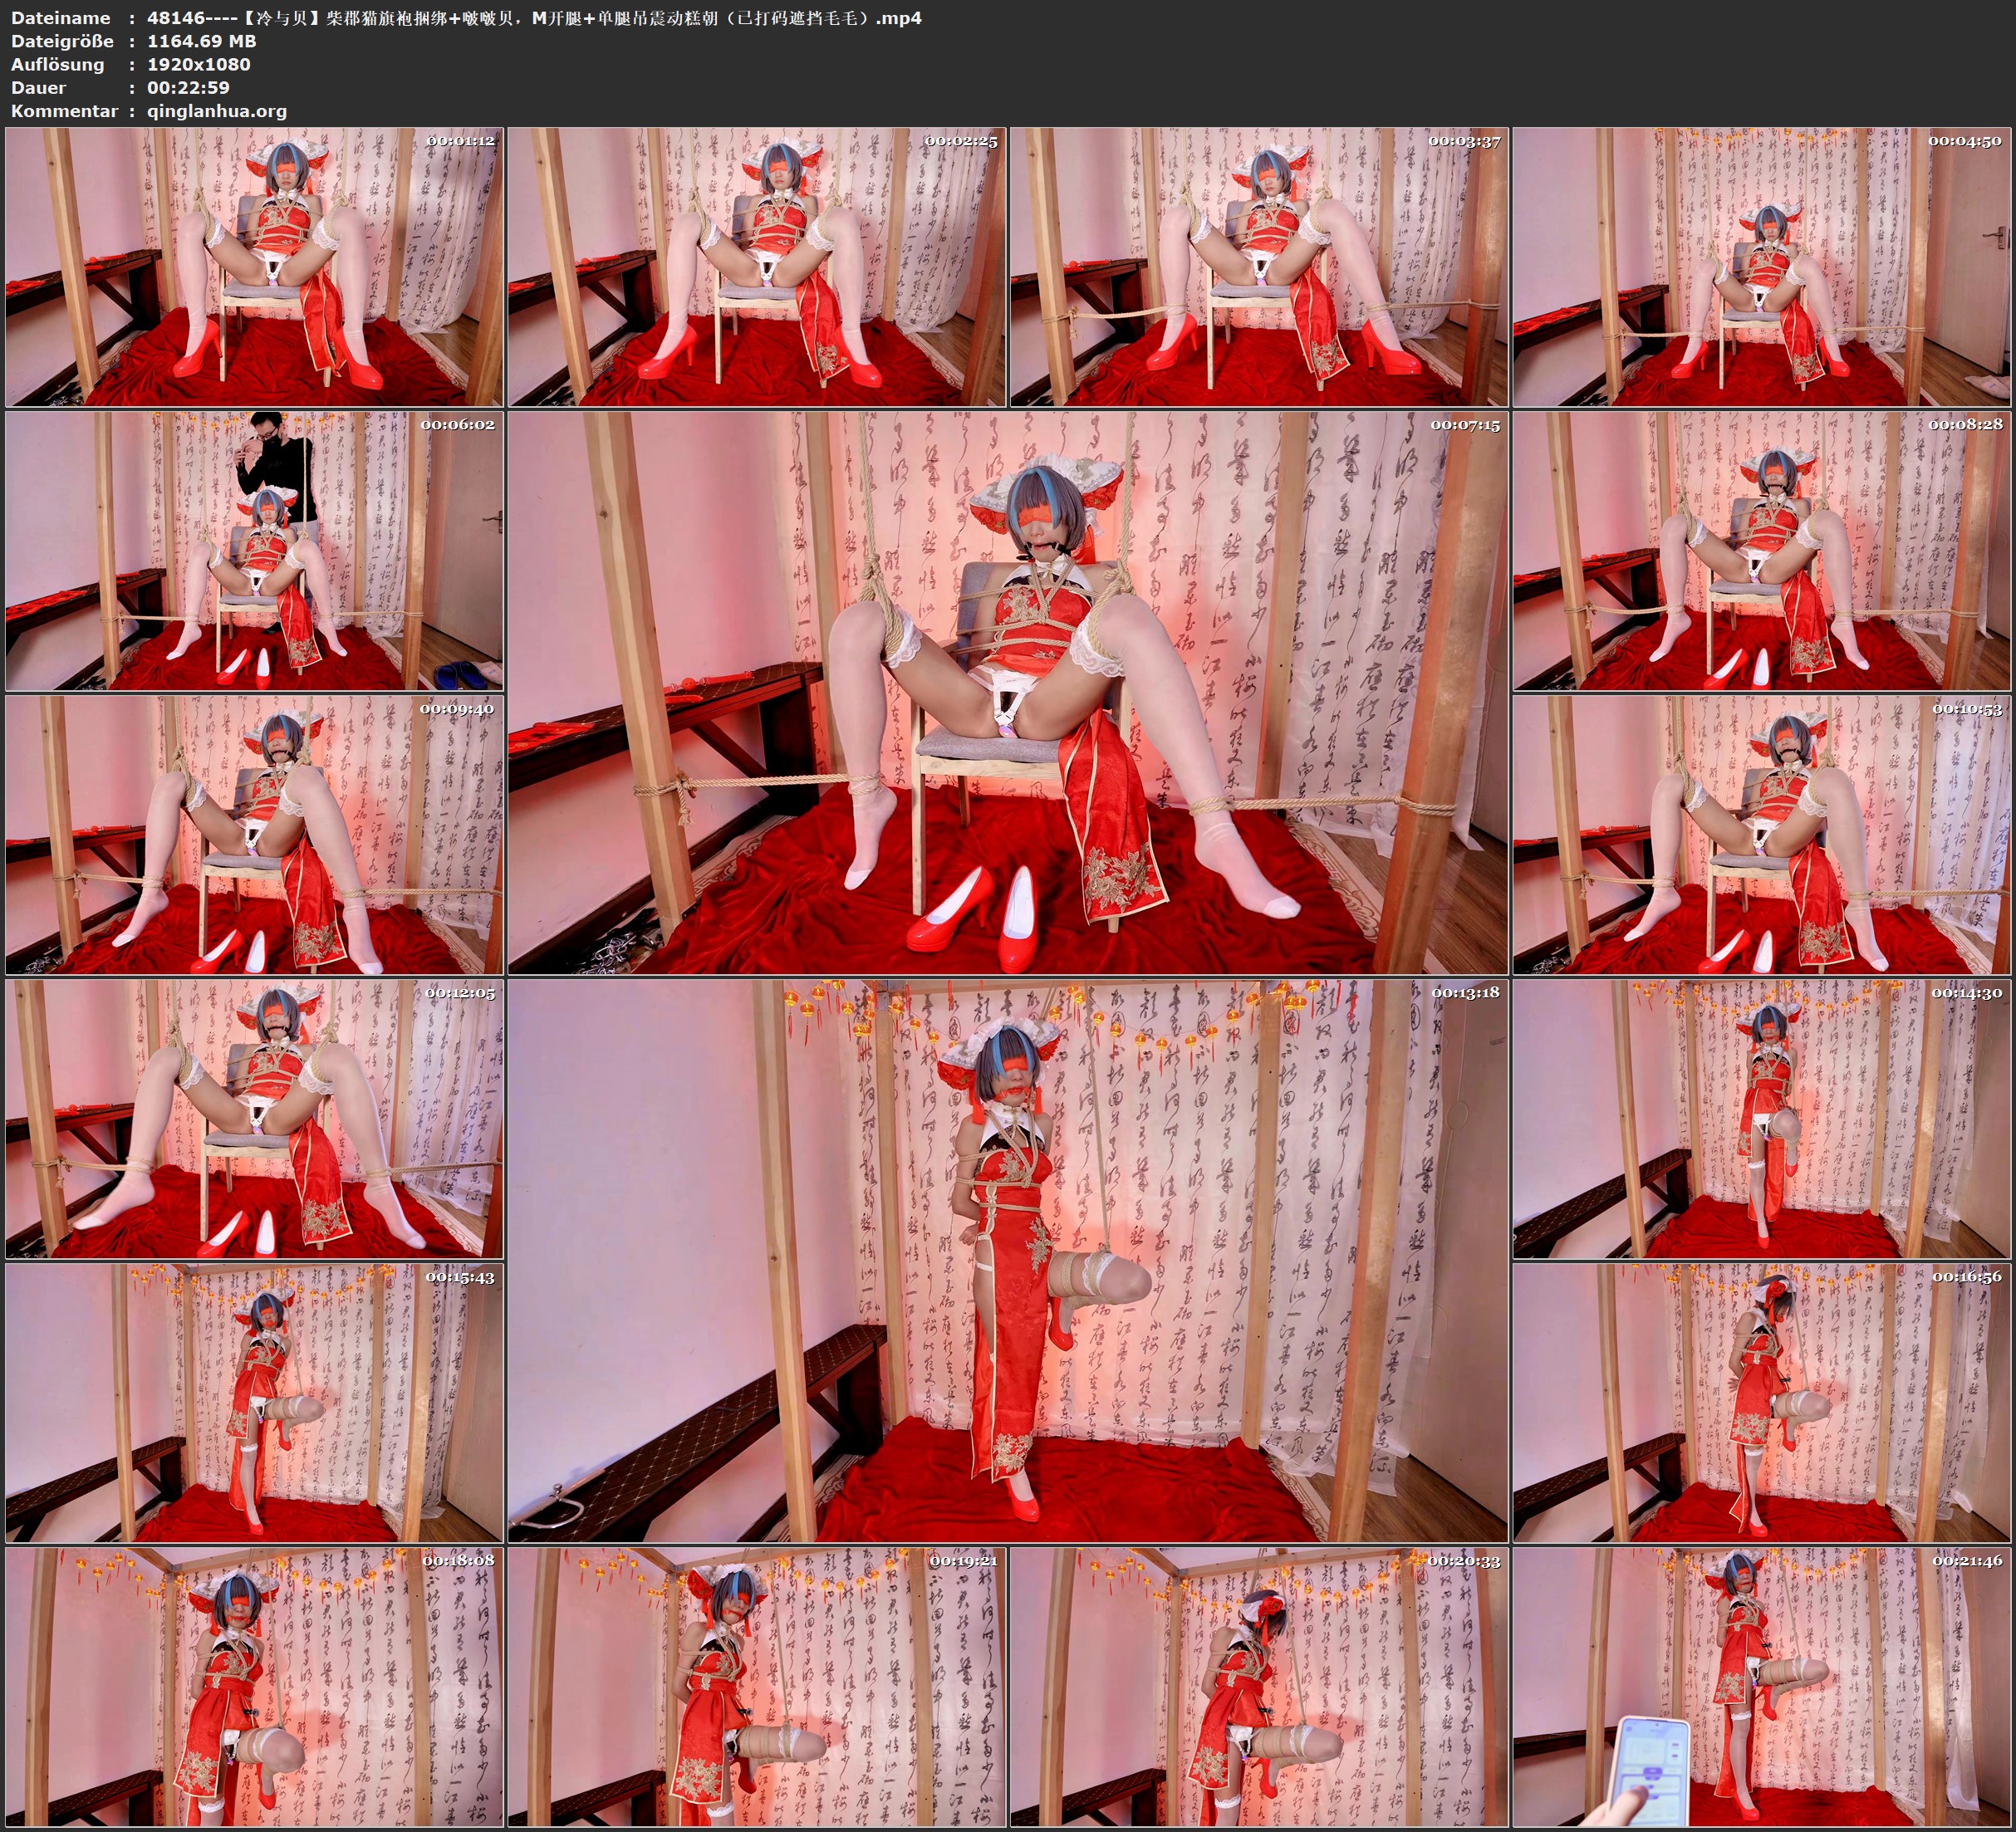Click the thumbnail at 00:14:30
Screen dimensions: 2016x1832
[x=1761, y=1118]
